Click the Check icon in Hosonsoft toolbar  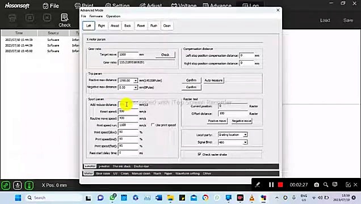pos(64,20)
